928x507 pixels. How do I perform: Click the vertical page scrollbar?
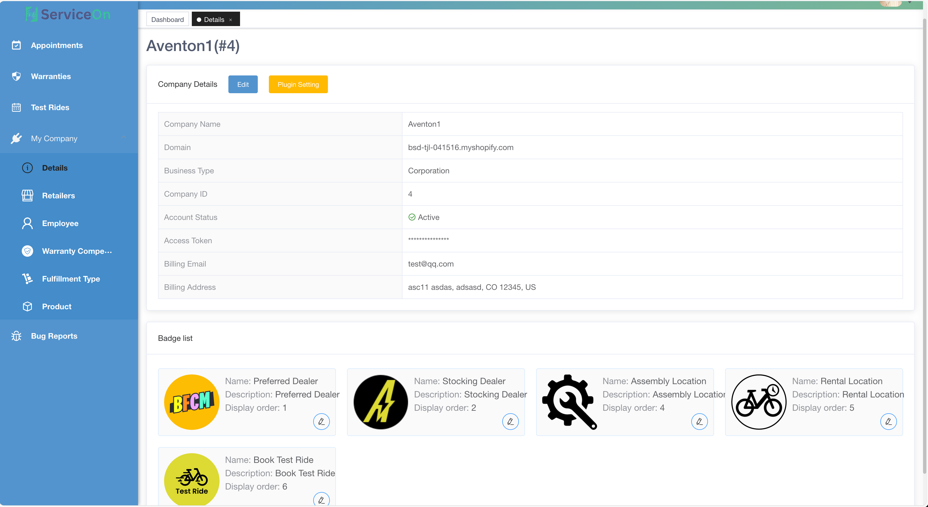[x=924, y=245]
